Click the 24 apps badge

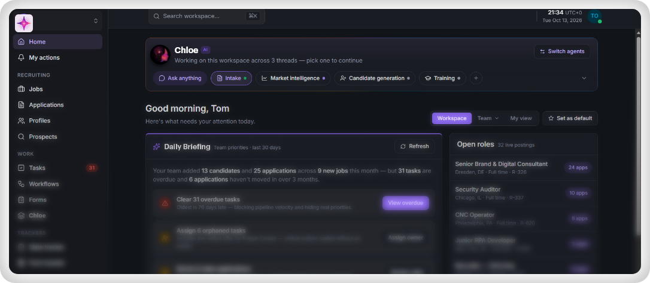click(578, 168)
